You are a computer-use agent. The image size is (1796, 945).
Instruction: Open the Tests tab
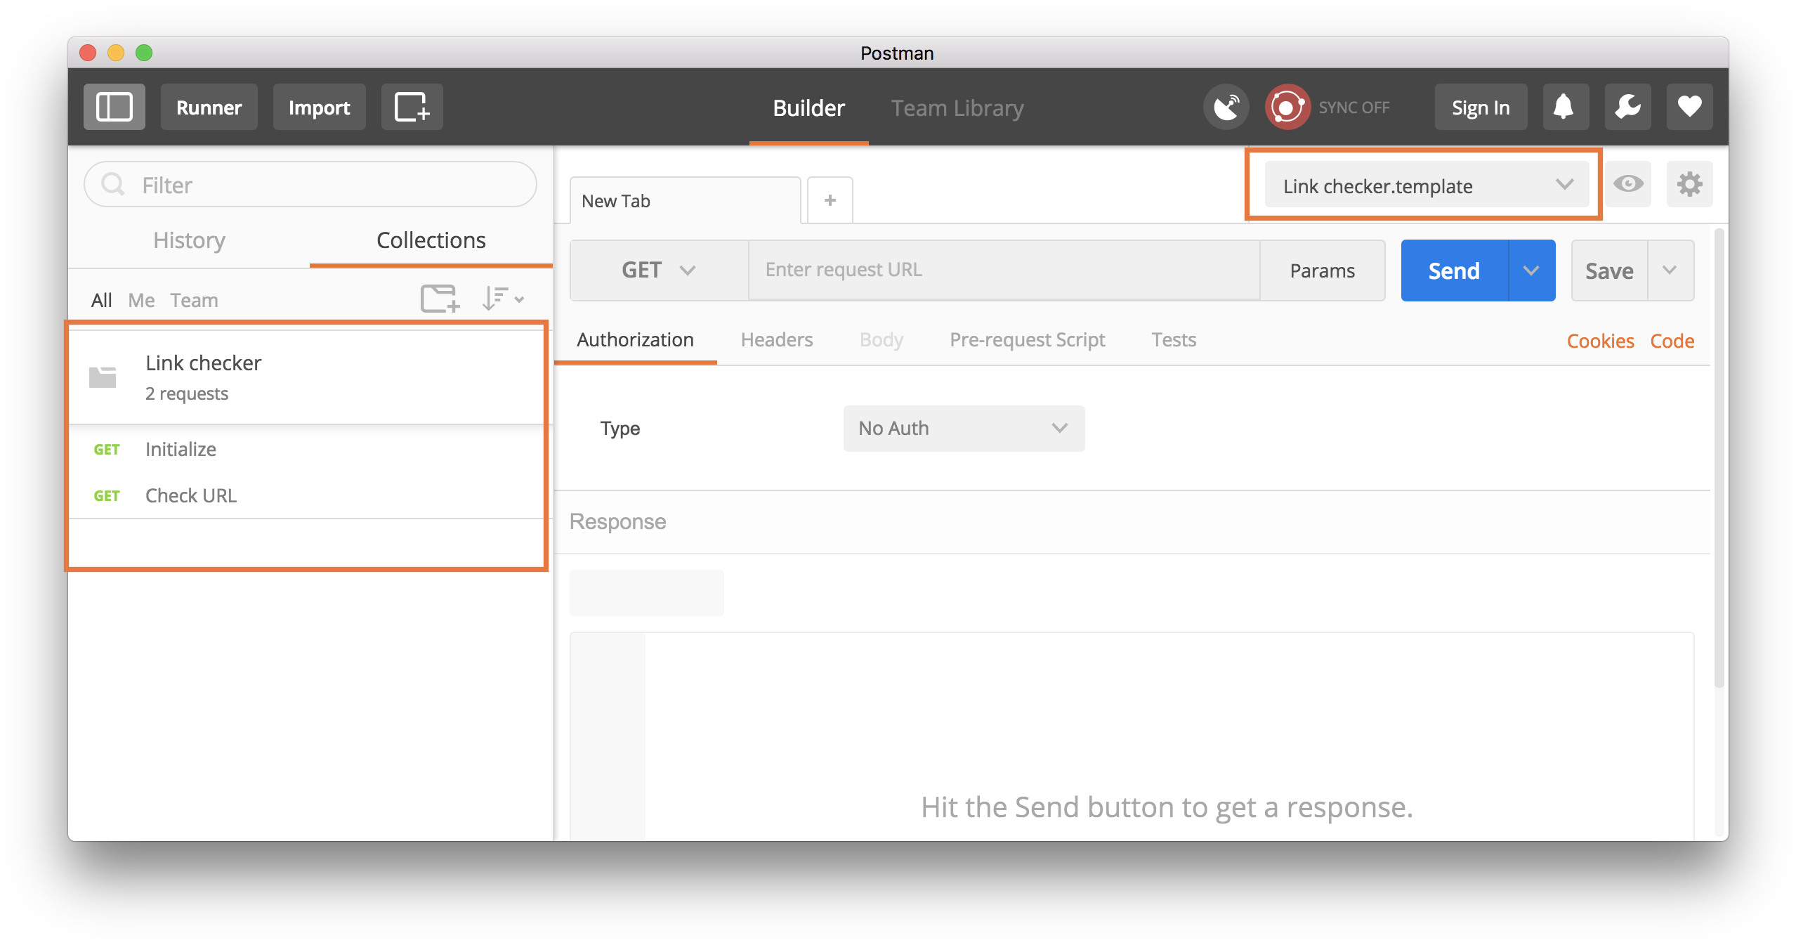[1174, 340]
